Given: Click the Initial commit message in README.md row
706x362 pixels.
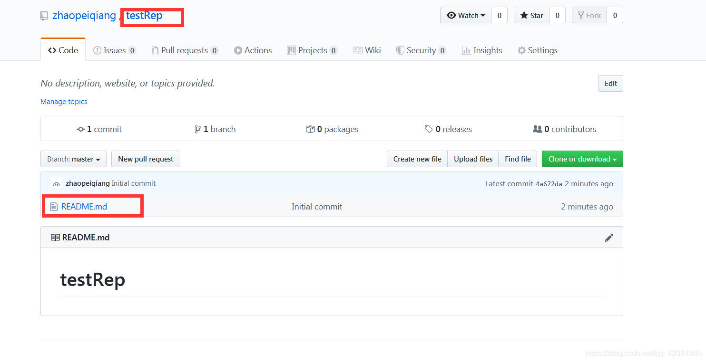Looking at the screenshot, I should pos(317,207).
